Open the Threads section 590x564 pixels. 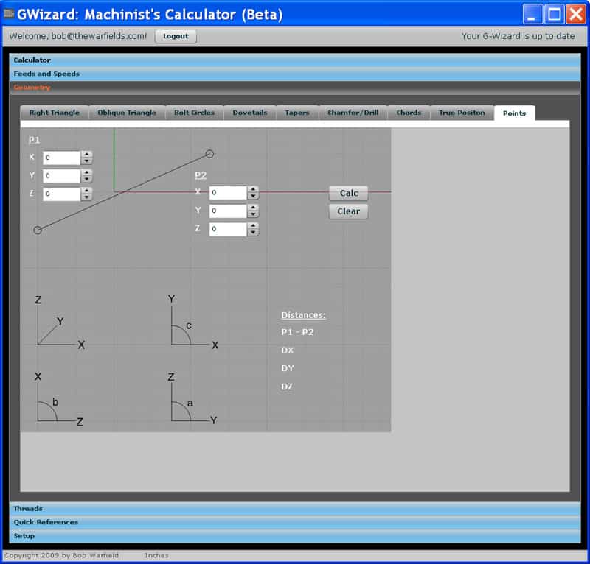pyautogui.click(x=28, y=508)
